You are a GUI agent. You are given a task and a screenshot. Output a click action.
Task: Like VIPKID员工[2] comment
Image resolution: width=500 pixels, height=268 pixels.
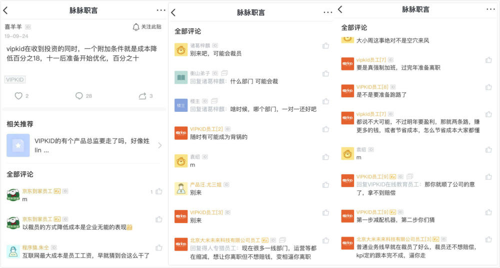(x=325, y=129)
